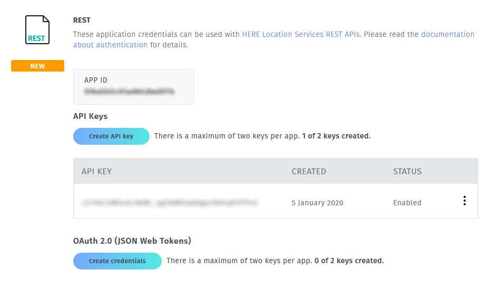Open the three-dot menu for the API key
This screenshot has width=502, height=300.
tap(464, 201)
